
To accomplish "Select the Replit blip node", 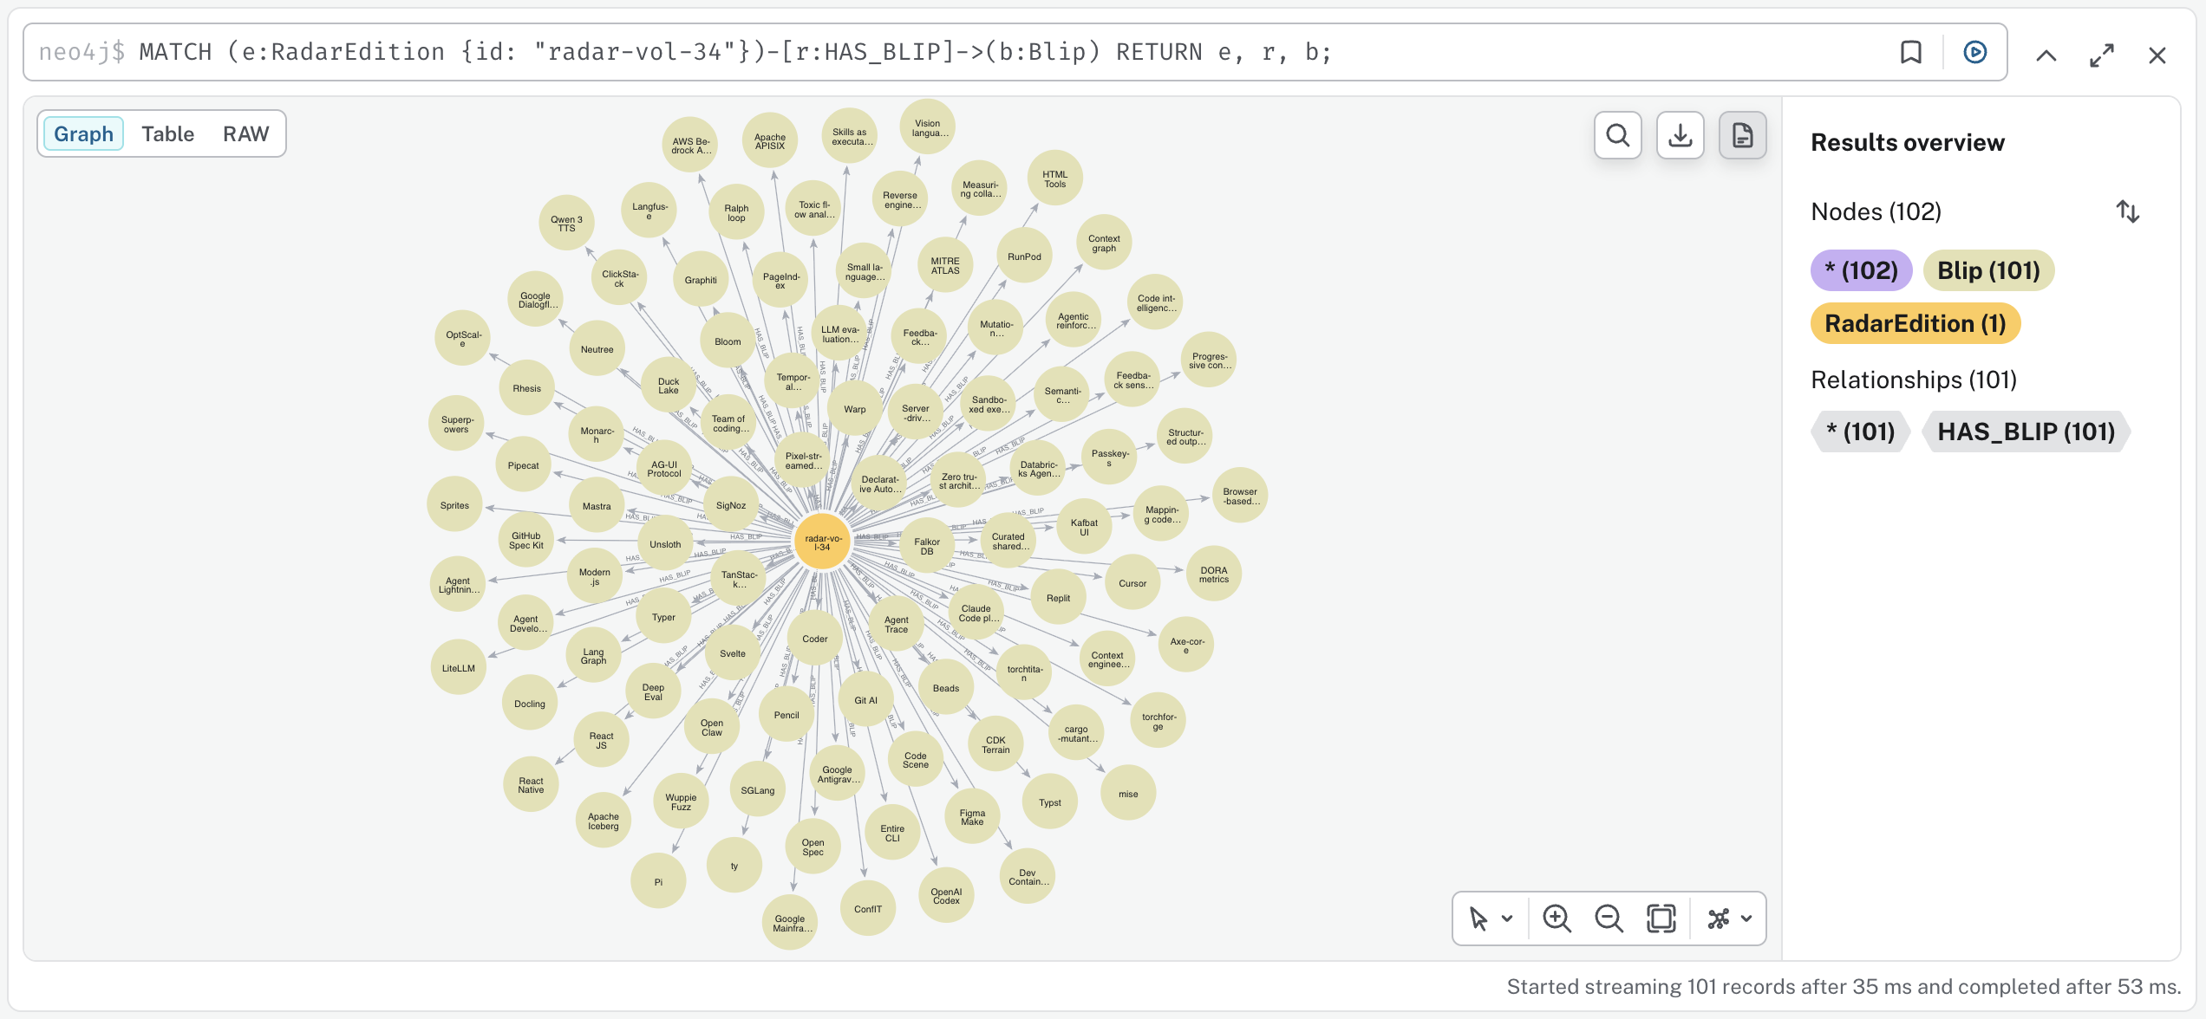I will [1058, 598].
